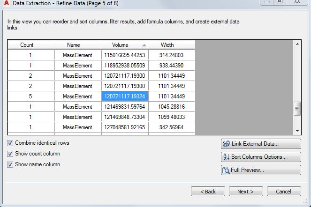Click count cell in the 914.24803 row

(31, 55)
